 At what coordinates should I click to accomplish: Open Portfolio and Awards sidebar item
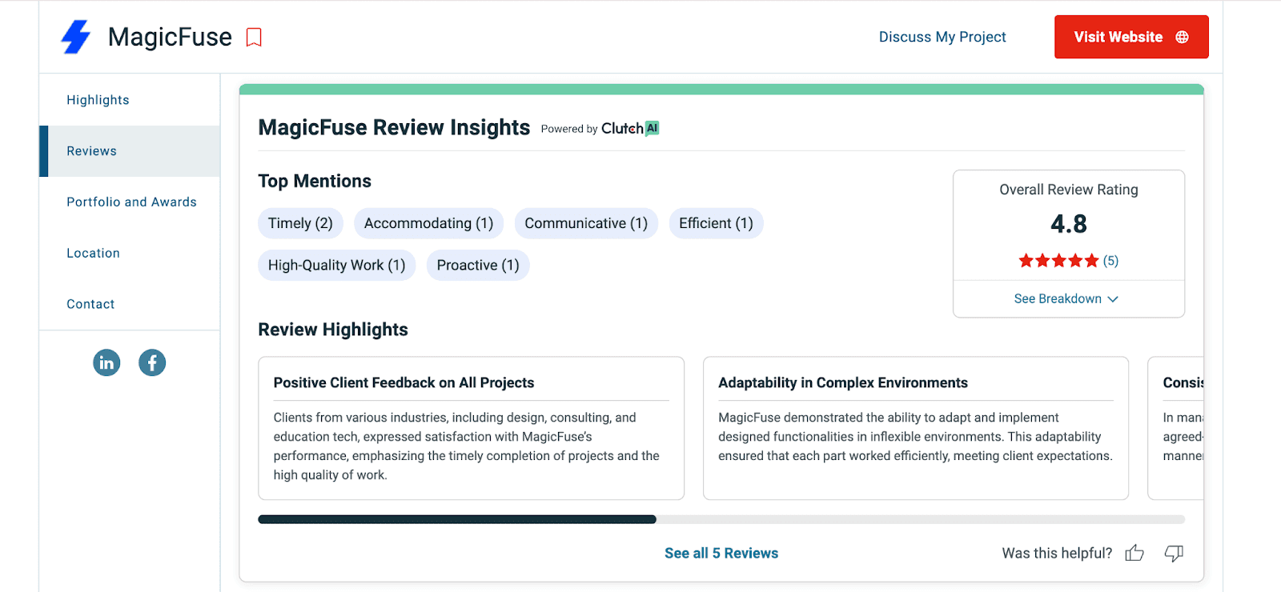click(131, 202)
